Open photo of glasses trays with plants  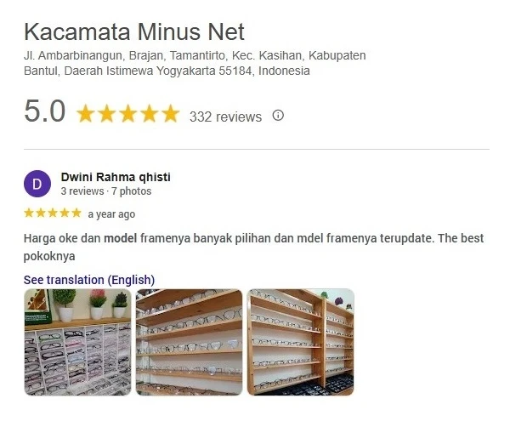click(x=77, y=342)
